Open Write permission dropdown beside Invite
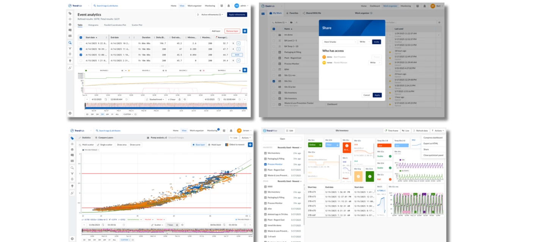This screenshot has width=546, height=242. (364, 42)
